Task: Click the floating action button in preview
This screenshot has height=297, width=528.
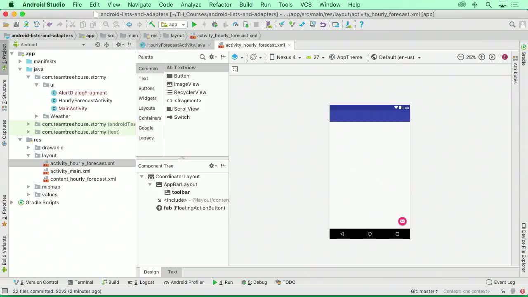Action: tap(402, 222)
